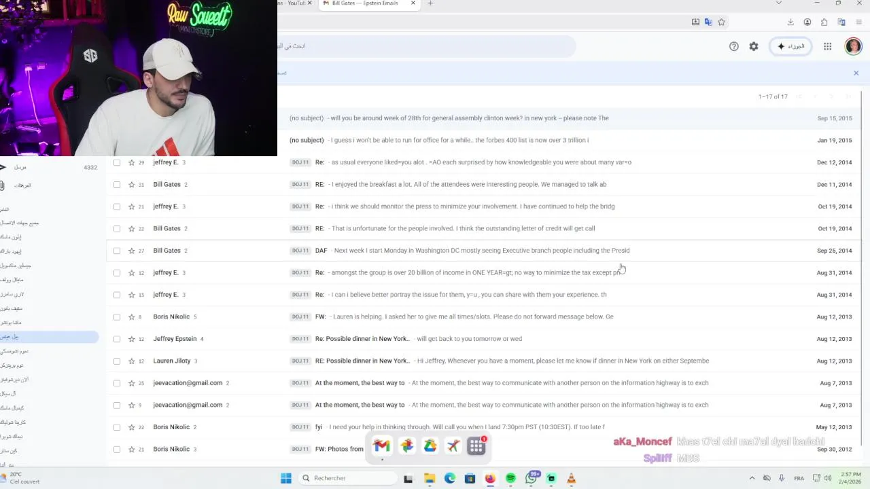Check the Boris Nikolic FW: Lauren email checkbox
Screen dimensions: 870x489
click(117, 316)
